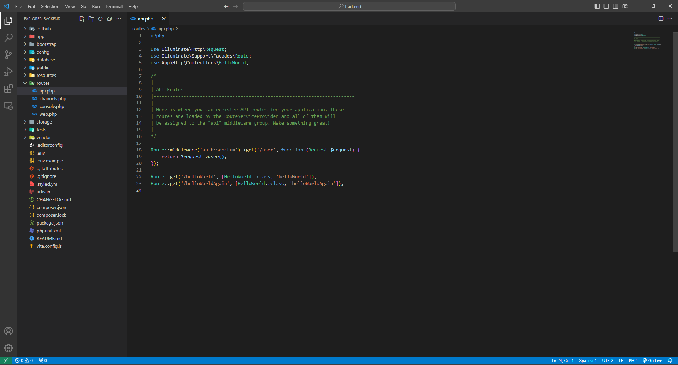Open the Source Control view

pyautogui.click(x=8, y=54)
